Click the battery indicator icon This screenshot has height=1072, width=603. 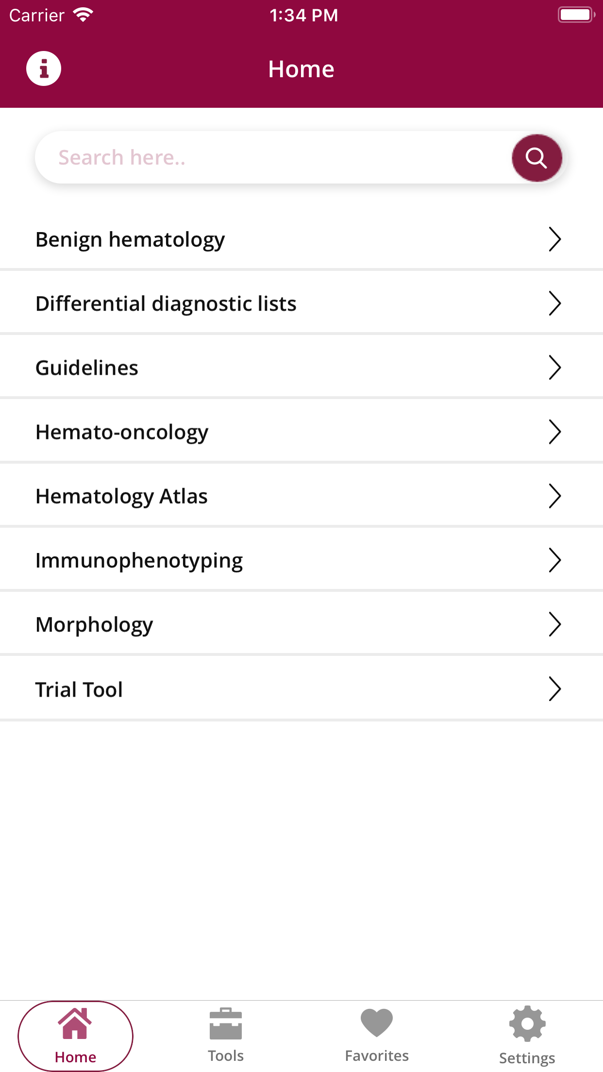[x=576, y=15]
